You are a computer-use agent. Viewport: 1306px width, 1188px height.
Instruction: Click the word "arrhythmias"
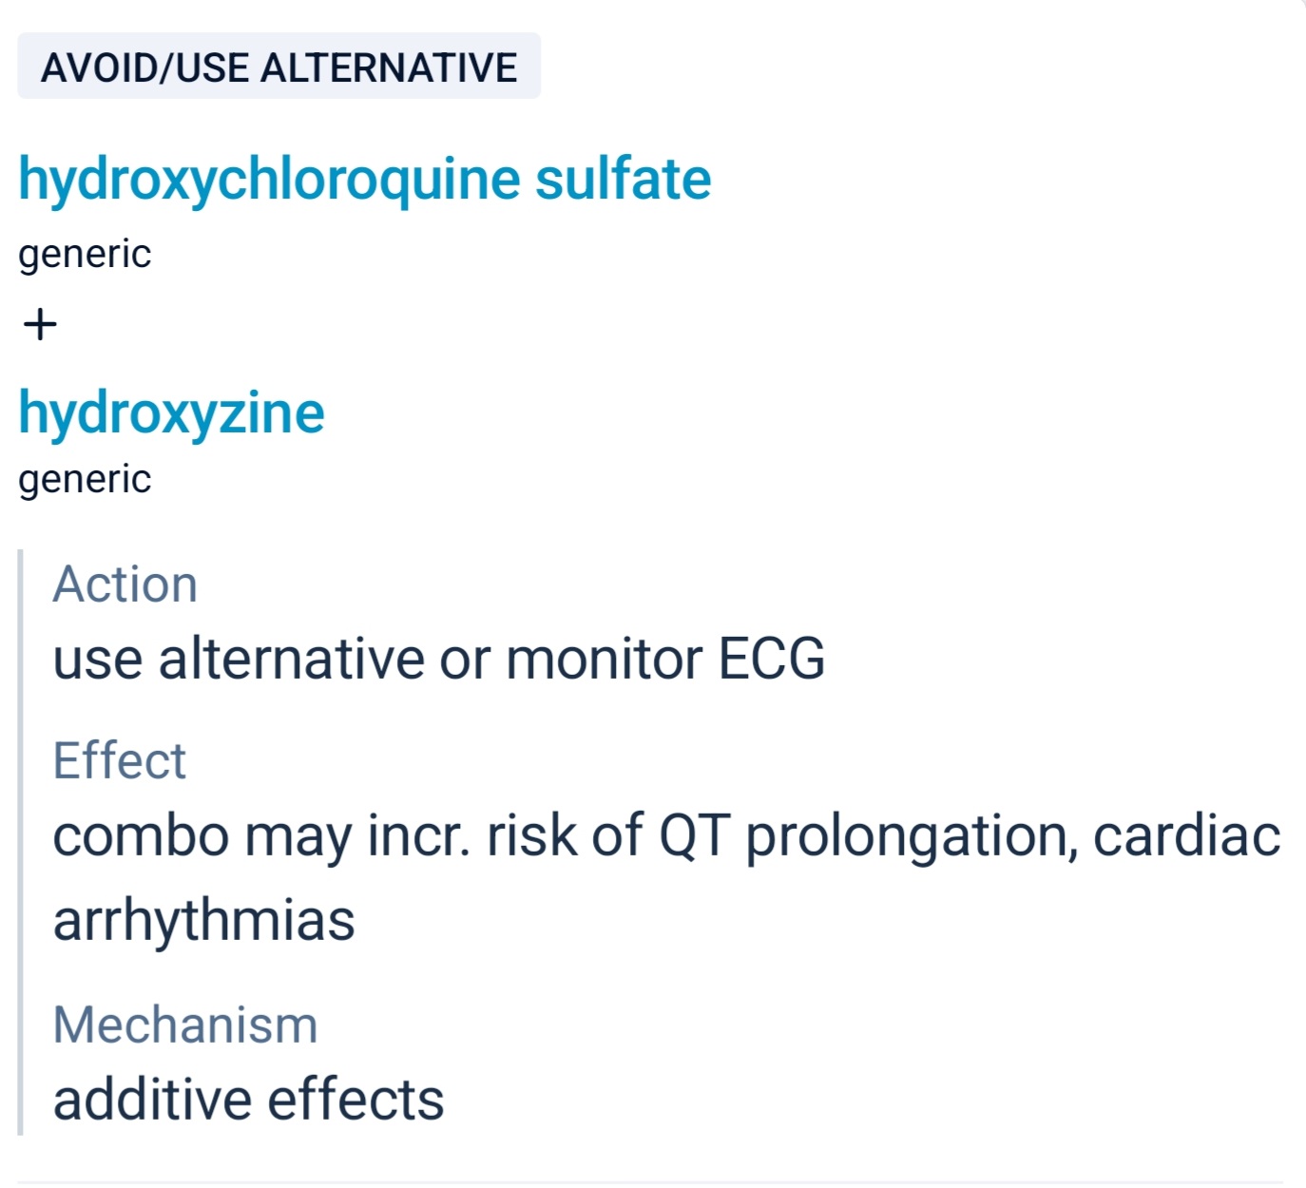[203, 921]
